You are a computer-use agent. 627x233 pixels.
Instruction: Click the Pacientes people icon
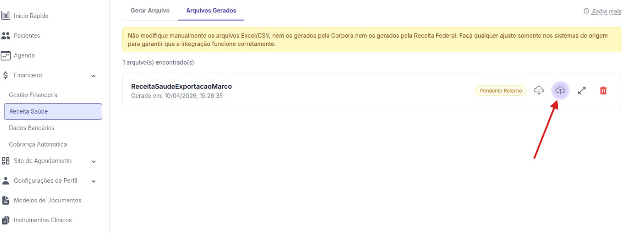tap(5, 36)
